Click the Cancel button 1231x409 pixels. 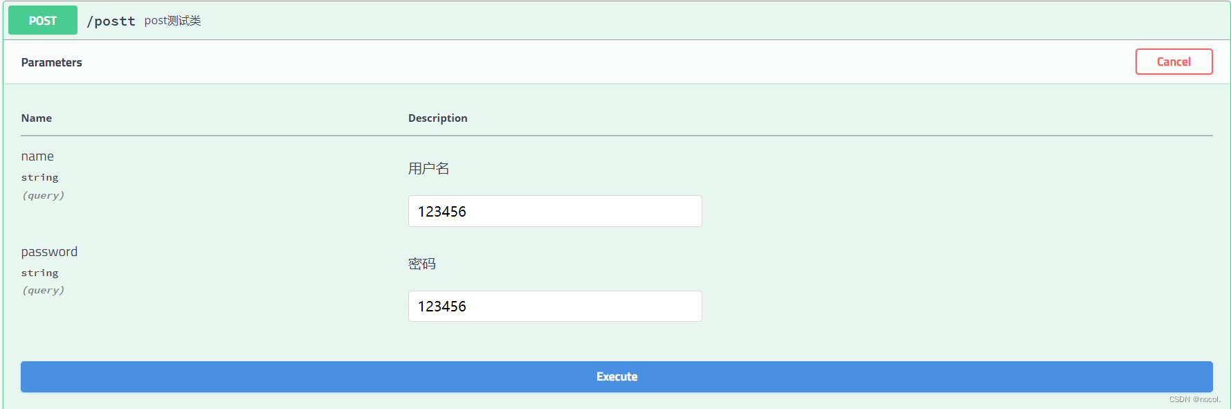pyautogui.click(x=1174, y=62)
